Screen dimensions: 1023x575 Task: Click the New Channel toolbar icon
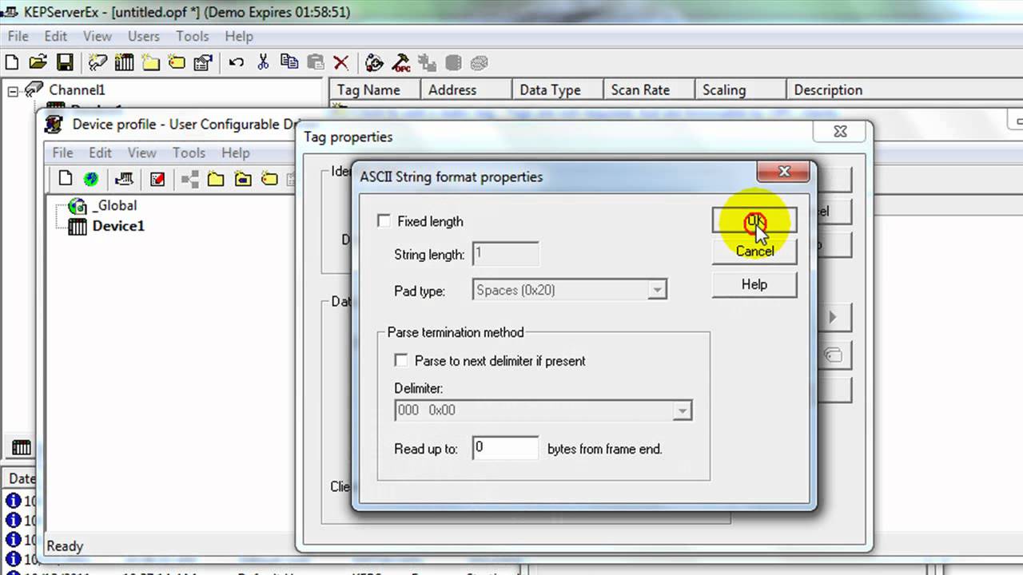pos(98,62)
